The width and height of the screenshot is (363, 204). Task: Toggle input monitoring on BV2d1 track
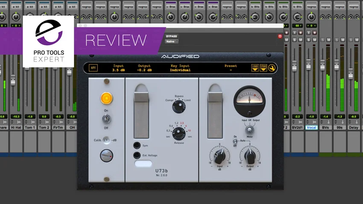pos(295,32)
